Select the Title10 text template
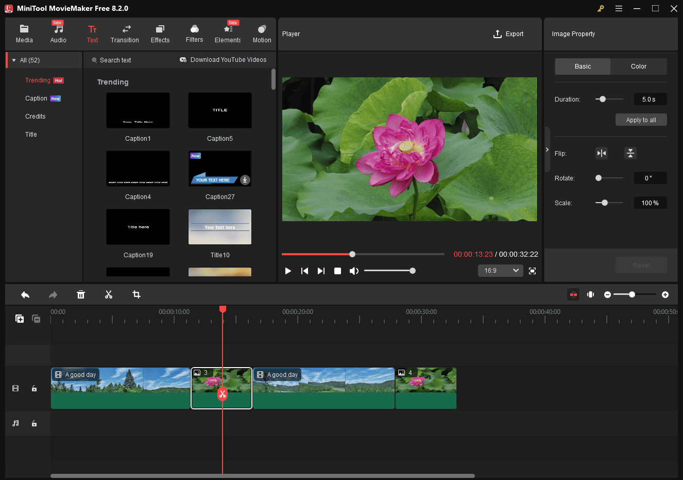 [220, 227]
